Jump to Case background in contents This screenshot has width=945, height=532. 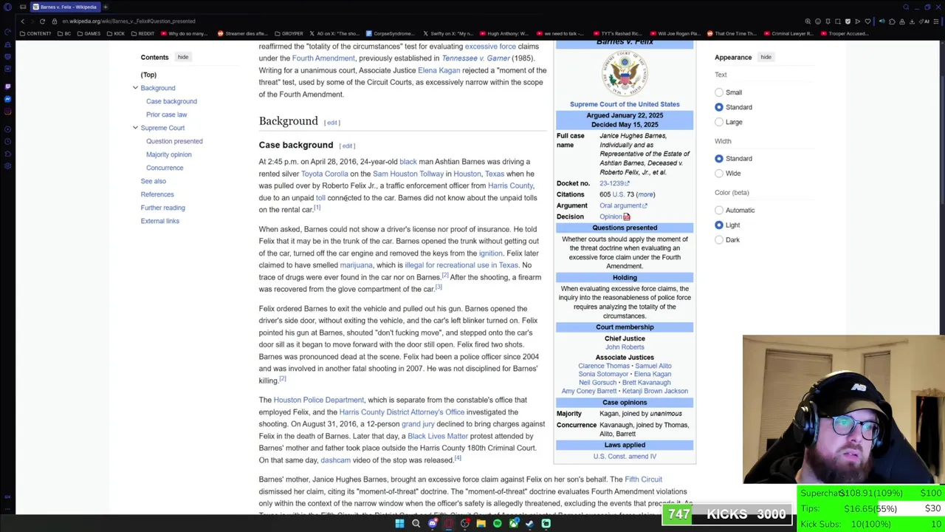point(171,101)
